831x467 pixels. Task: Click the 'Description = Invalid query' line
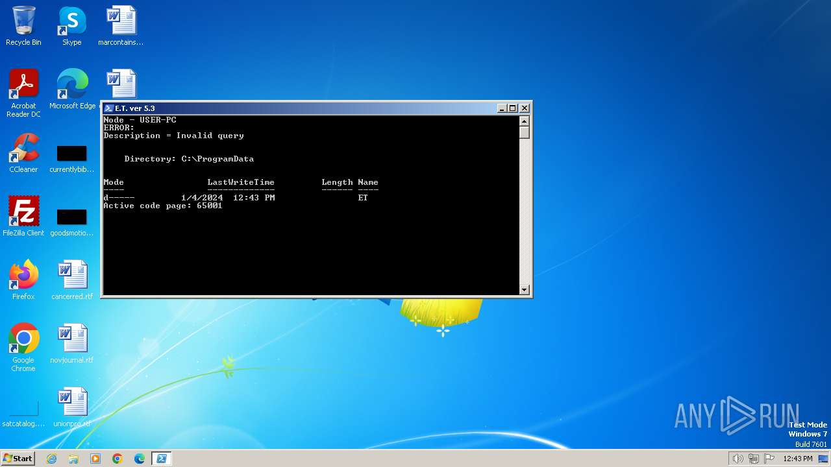click(x=173, y=136)
